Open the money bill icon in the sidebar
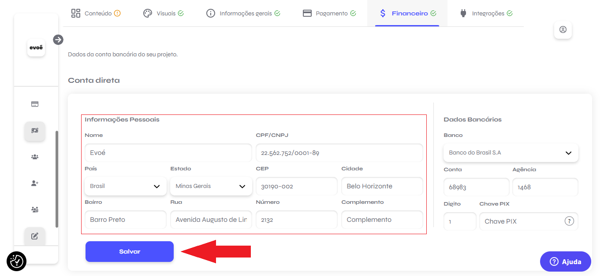 [x=35, y=131]
